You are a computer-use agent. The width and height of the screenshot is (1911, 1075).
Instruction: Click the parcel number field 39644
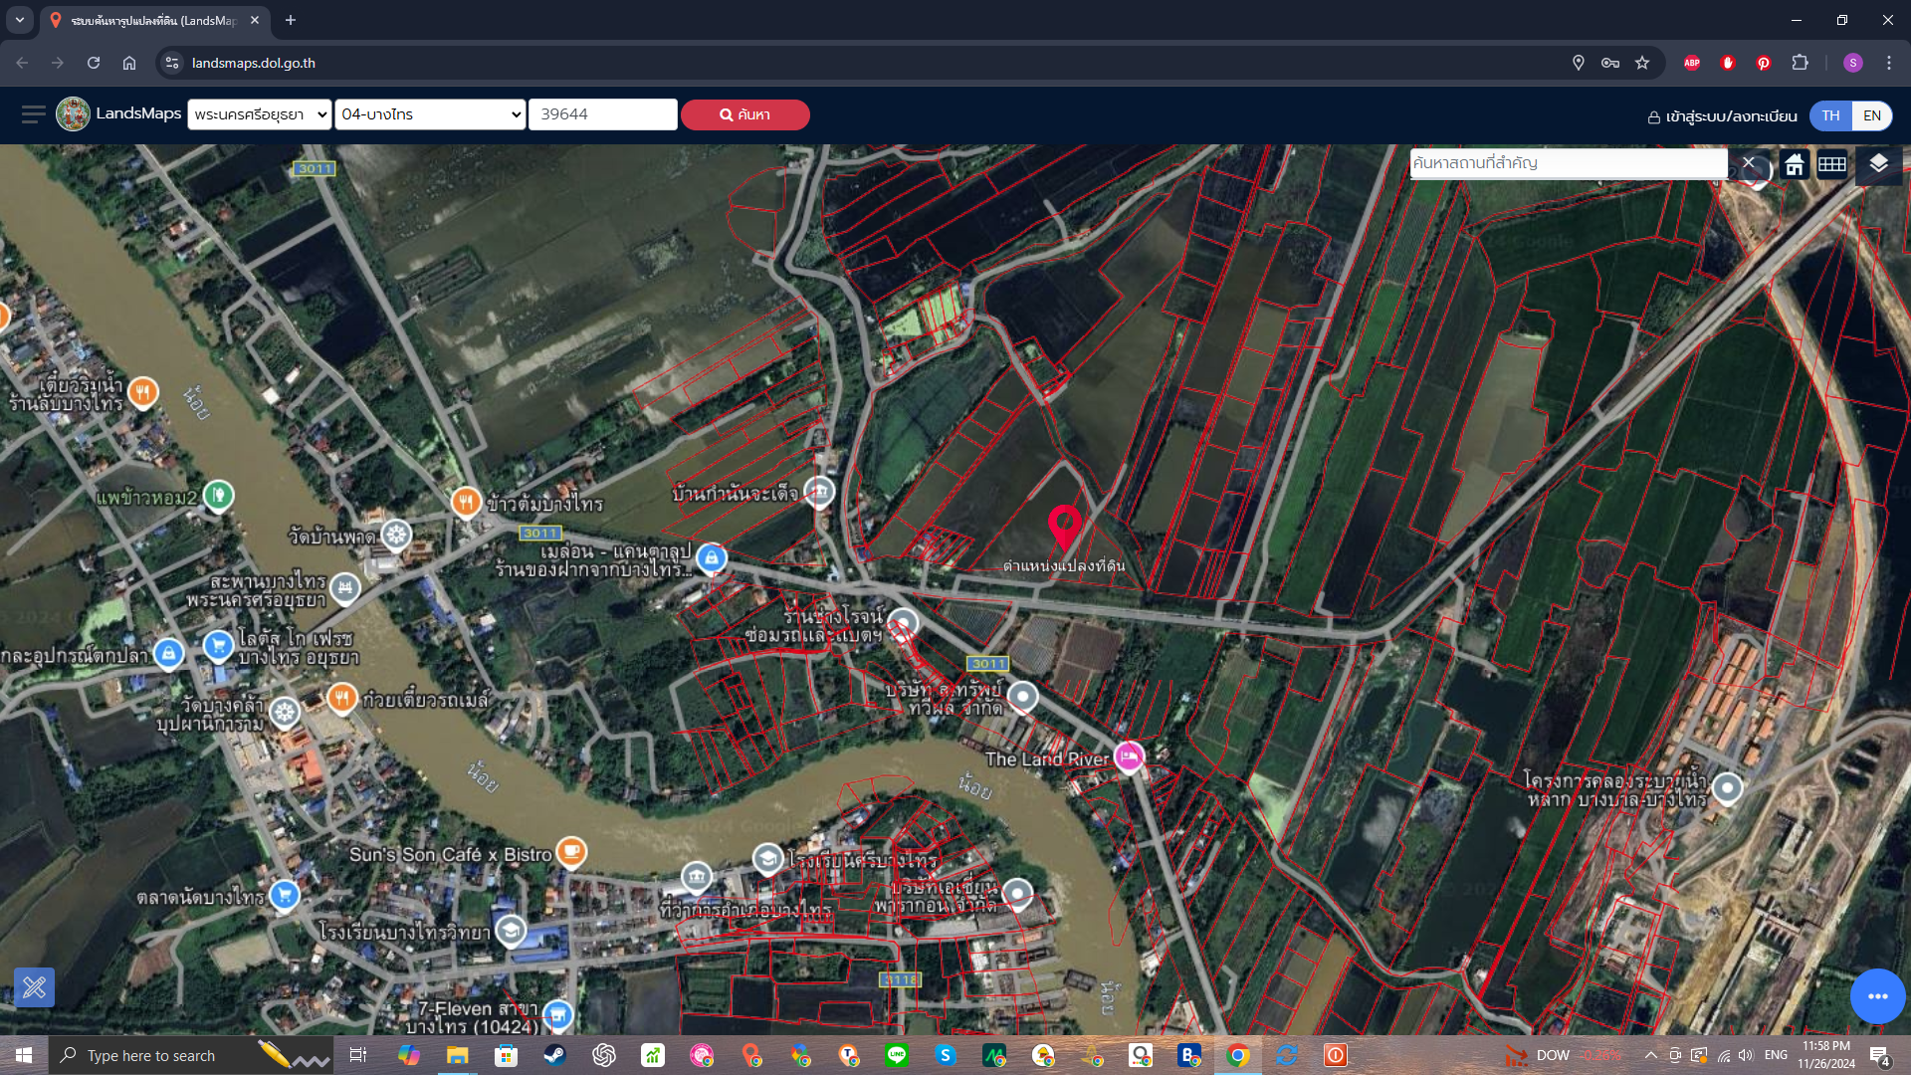tap(603, 114)
